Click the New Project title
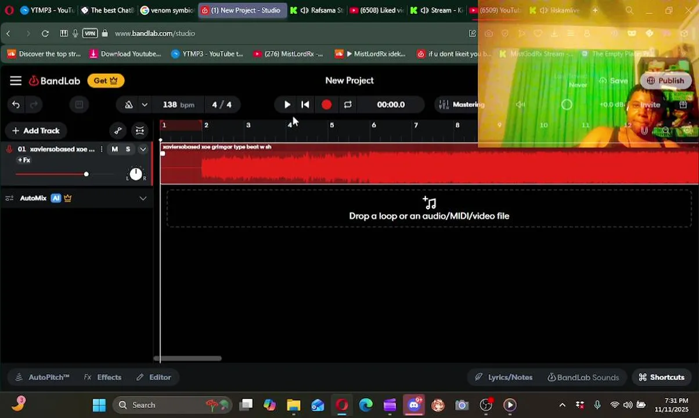699x418 pixels. pos(349,81)
